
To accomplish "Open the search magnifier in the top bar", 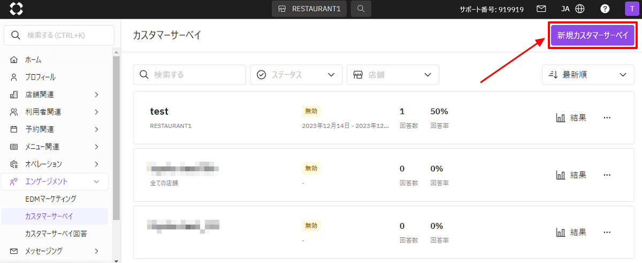I will click(361, 9).
